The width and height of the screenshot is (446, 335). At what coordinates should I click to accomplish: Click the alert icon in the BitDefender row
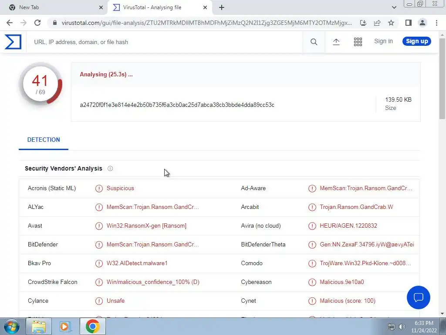point(99,245)
